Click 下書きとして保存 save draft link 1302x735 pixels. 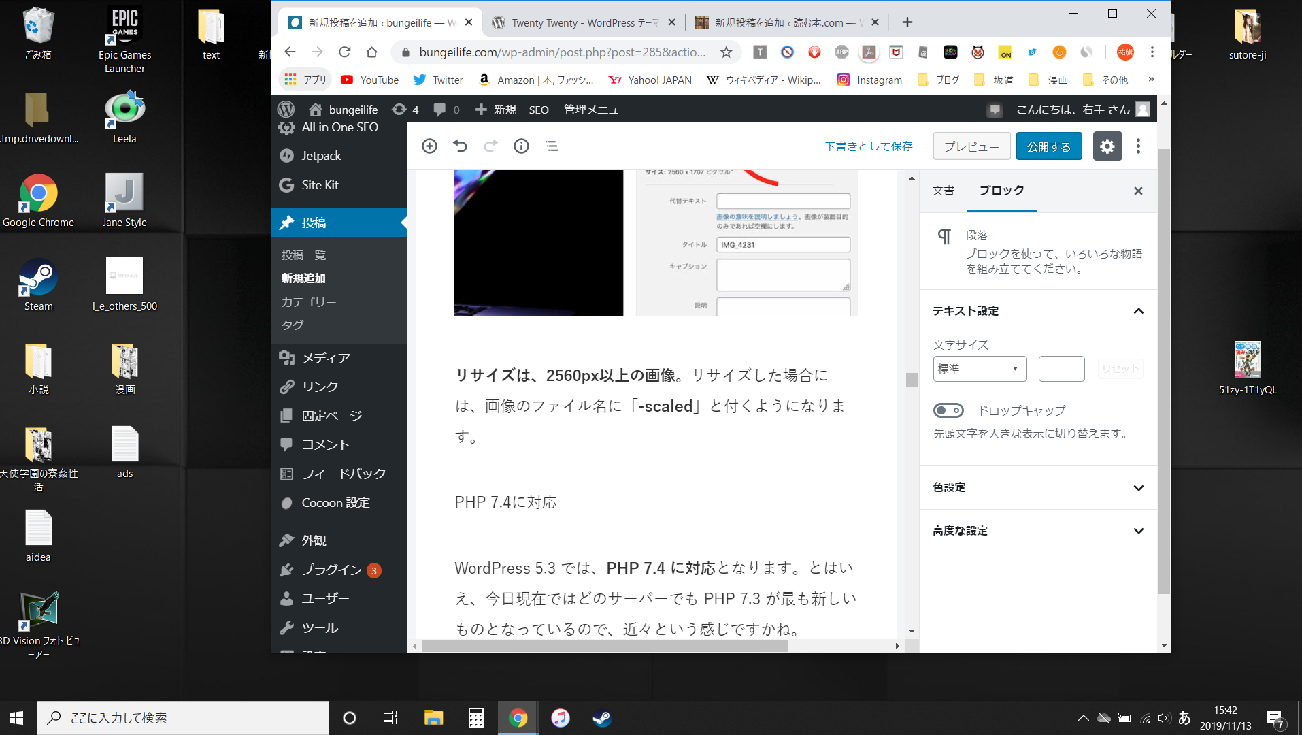[869, 146]
